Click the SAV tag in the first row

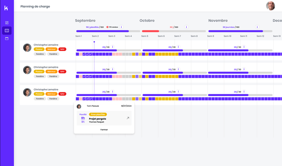pyautogui.click(x=62, y=49)
